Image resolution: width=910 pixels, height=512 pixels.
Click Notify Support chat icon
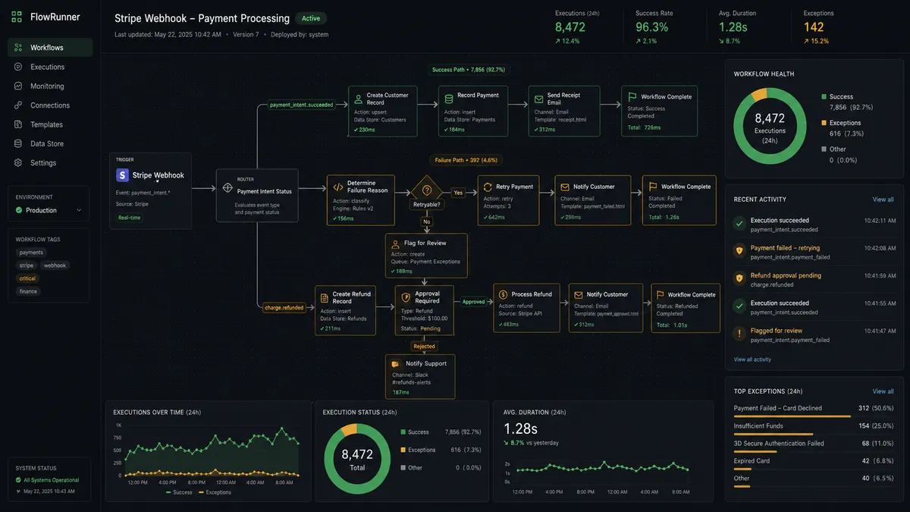click(x=395, y=364)
